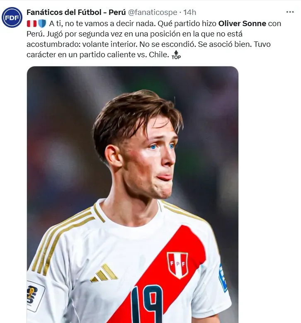The width and height of the screenshot is (301, 323).
Task: Click the FPF crest on the jersey
Action: [x=177, y=265]
